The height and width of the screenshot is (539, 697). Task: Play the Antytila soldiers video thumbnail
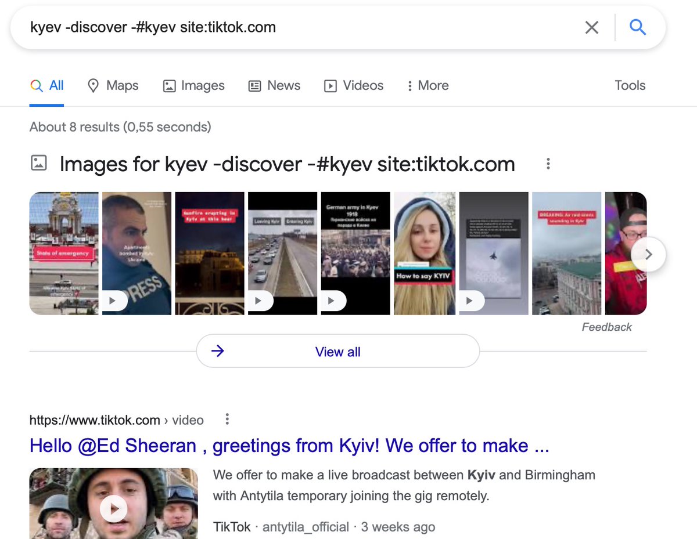pos(113,504)
